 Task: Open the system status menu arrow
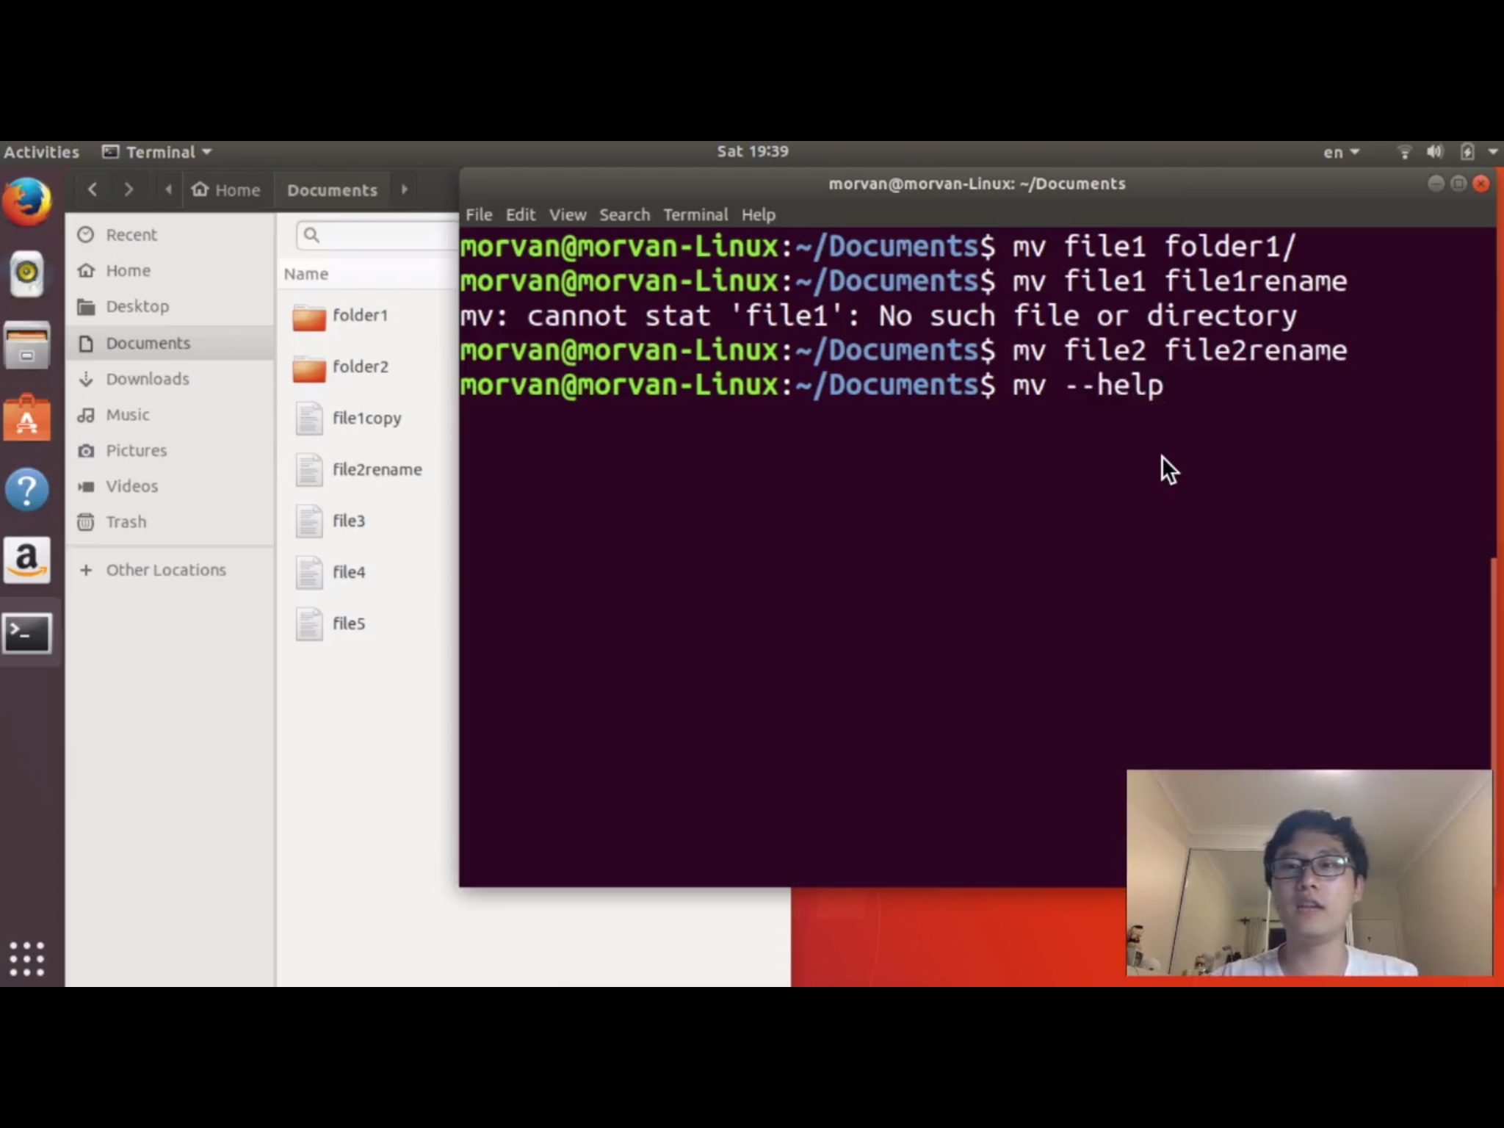[1492, 152]
